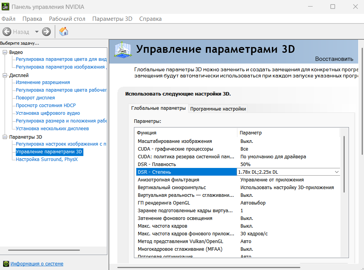The image size is (364, 270).
Task: Click the Forward arrow icon in toolbar
Action: click(x=47, y=32)
